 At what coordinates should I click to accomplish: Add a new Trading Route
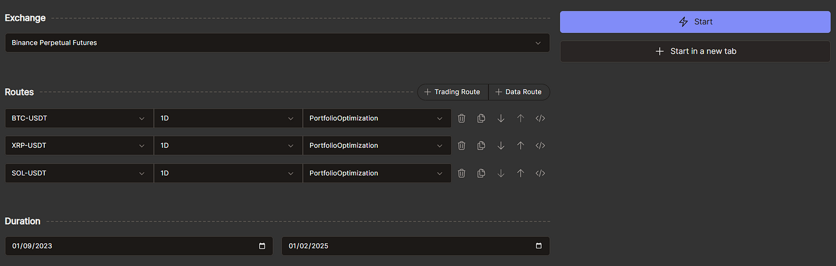coord(453,92)
